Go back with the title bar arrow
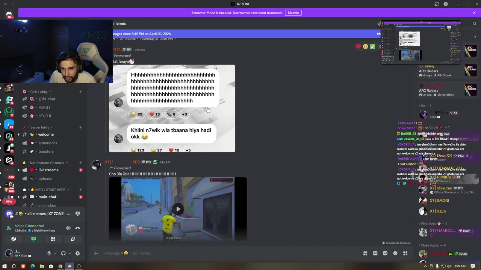This screenshot has height=270, width=481. coord(6,4)
